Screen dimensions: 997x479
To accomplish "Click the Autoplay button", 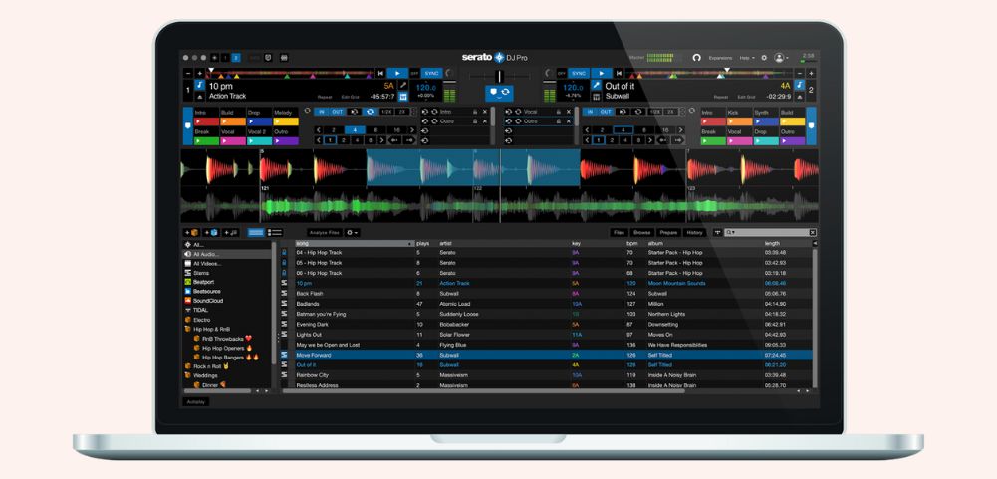I will point(196,402).
